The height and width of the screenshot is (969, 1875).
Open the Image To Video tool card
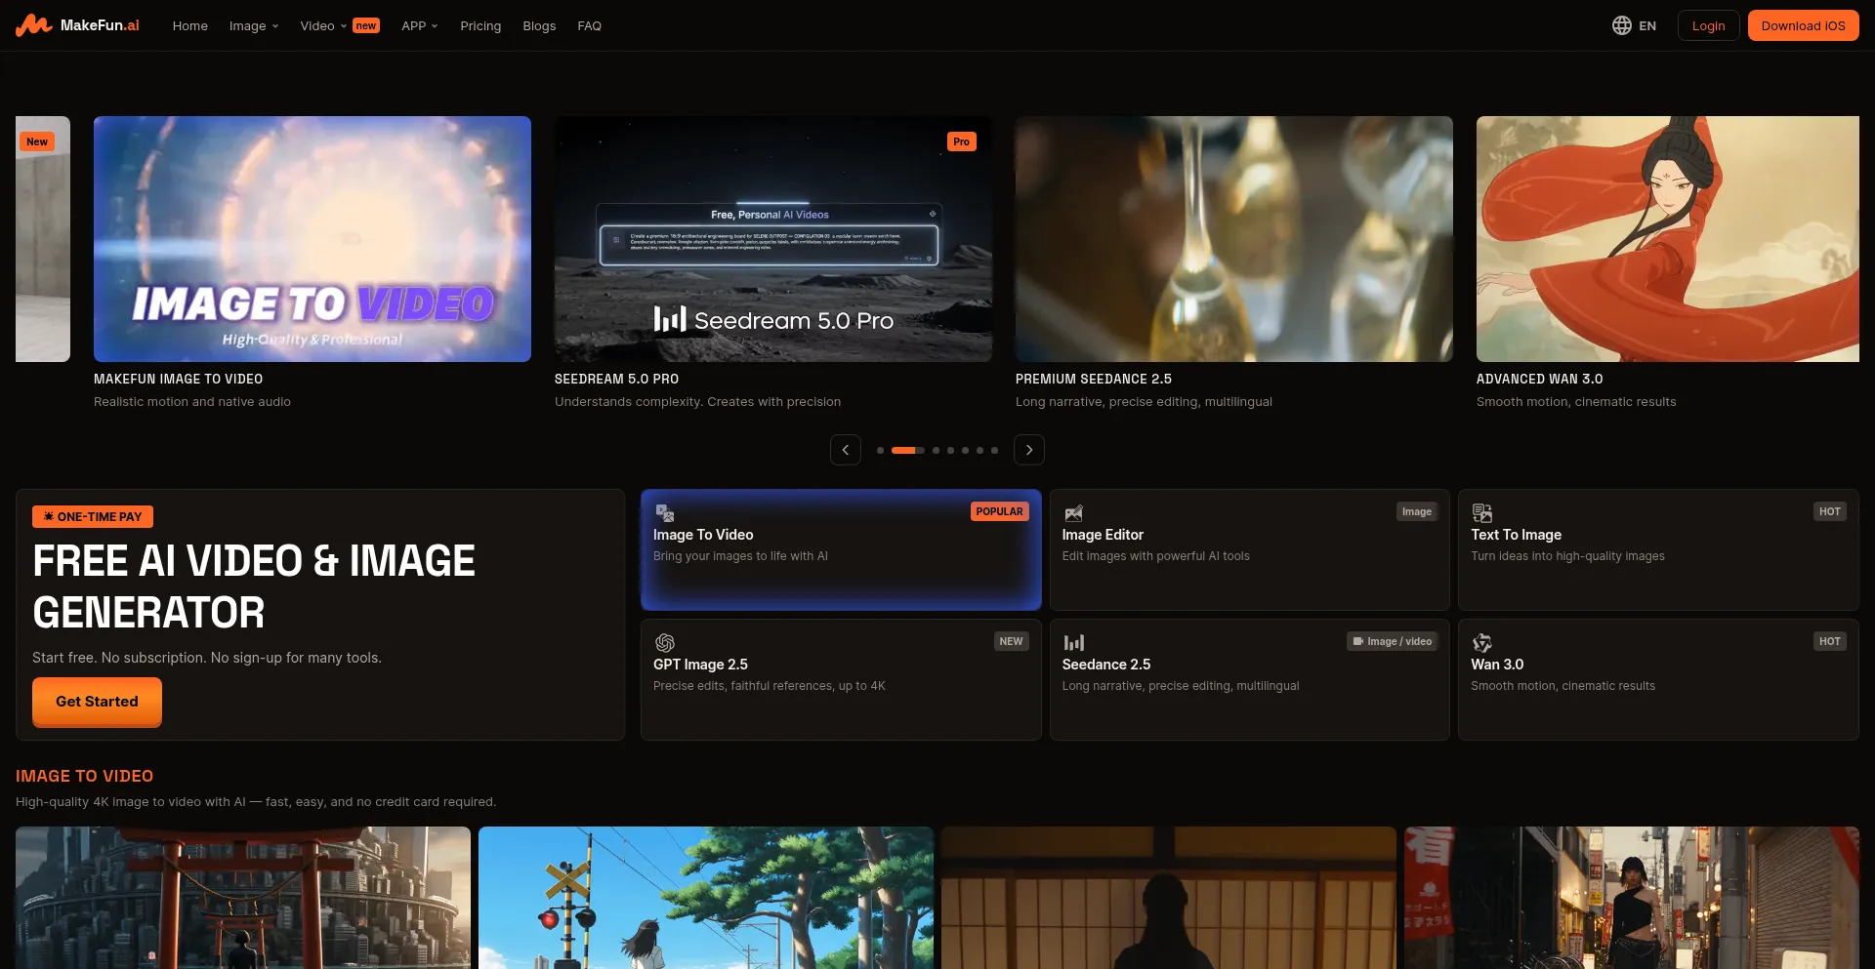(x=841, y=550)
